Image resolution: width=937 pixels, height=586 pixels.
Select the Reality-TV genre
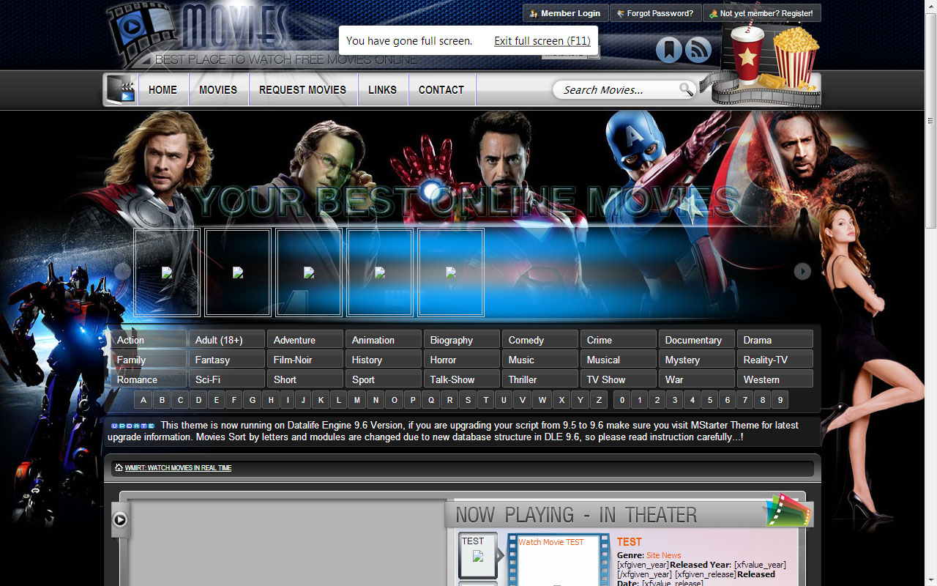click(775, 360)
